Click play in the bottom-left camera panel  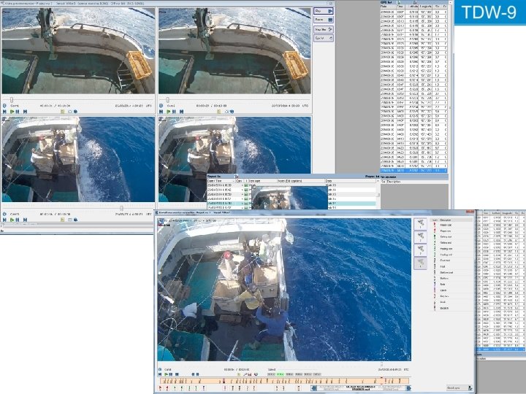[12, 220]
